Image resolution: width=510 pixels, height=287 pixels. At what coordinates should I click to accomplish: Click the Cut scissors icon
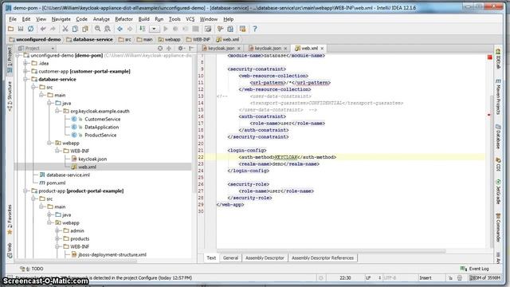(x=65, y=29)
